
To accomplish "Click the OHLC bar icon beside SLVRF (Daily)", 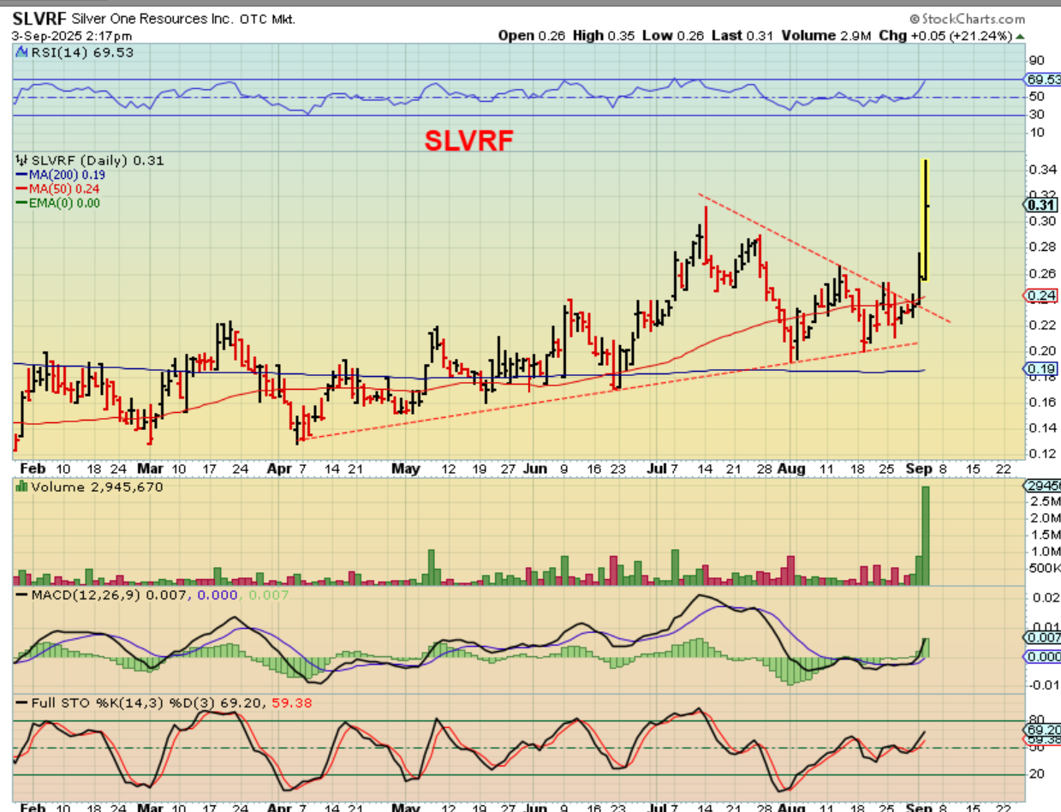I will (x=21, y=160).
